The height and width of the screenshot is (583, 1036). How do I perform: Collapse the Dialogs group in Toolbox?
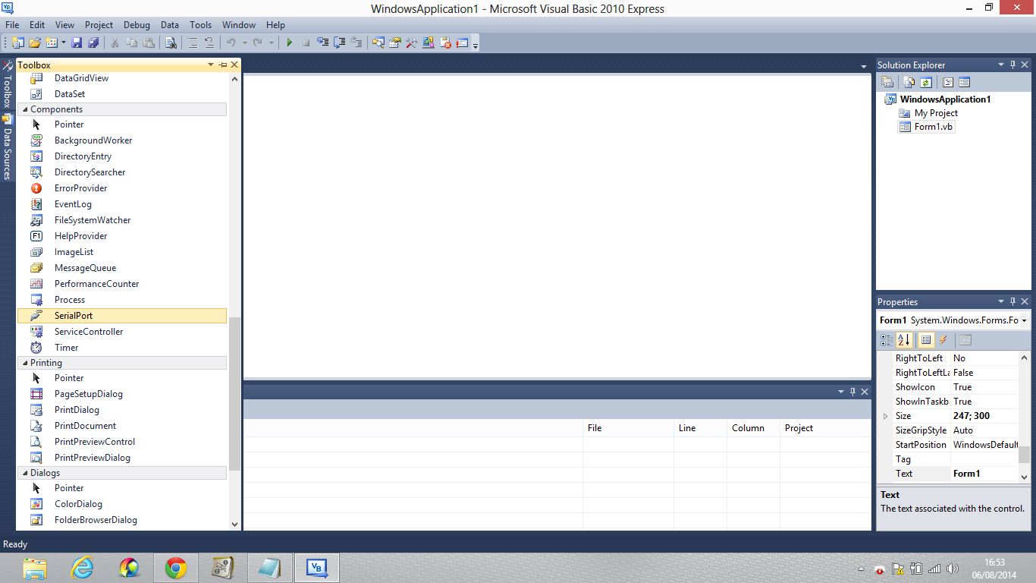25,473
